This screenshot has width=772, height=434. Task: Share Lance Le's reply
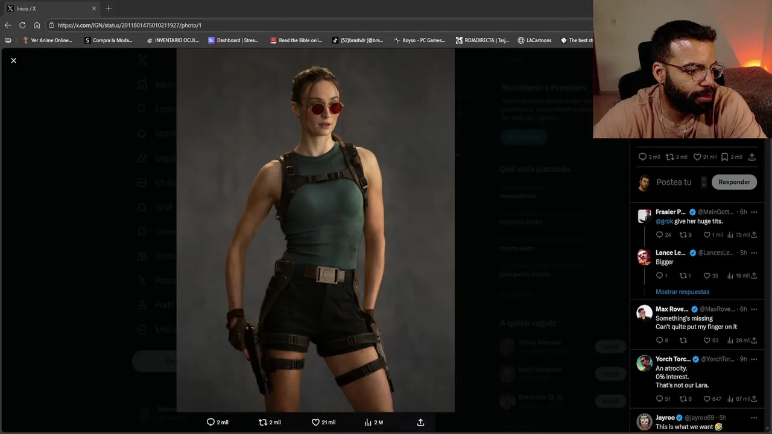(754, 276)
